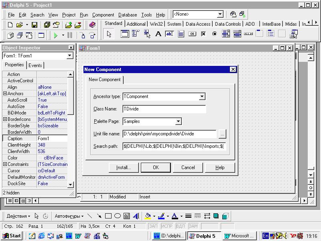The width and height of the screenshot is (321, 241).
Task: Select the PopupMenu component icon
Action: [x=147, y=34]
